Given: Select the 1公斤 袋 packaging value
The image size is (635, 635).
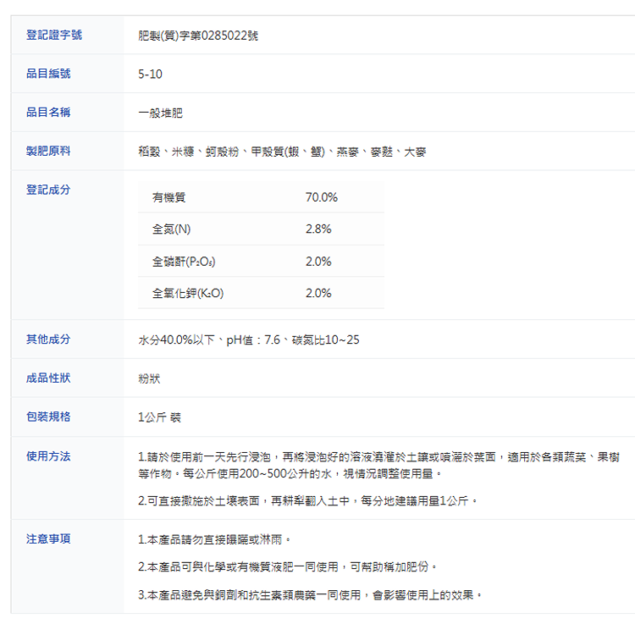Looking at the screenshot, I should tap(159, 417).
